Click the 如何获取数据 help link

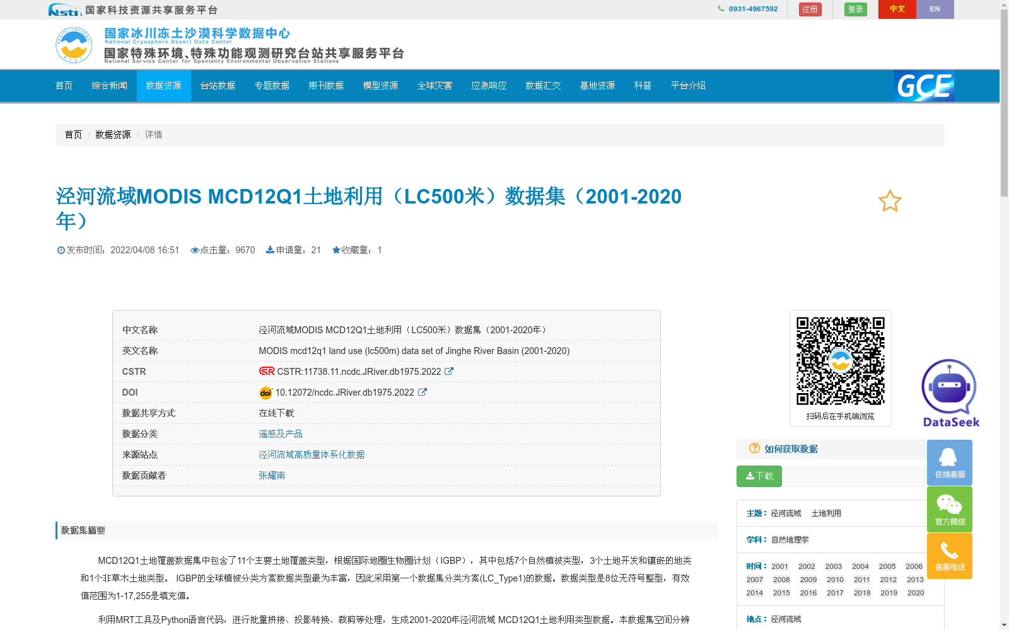click(791, 449)
